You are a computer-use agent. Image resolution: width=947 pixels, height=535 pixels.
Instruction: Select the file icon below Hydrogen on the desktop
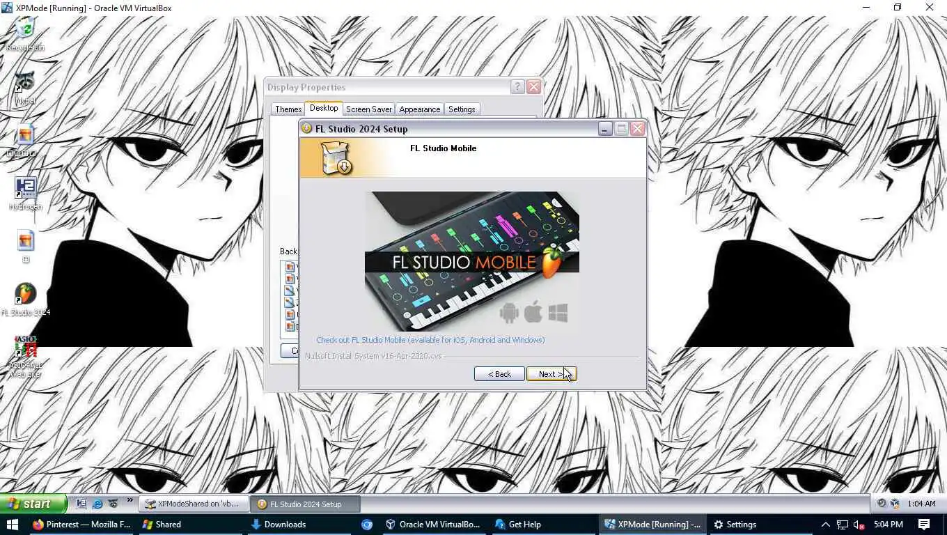(25, 246)
